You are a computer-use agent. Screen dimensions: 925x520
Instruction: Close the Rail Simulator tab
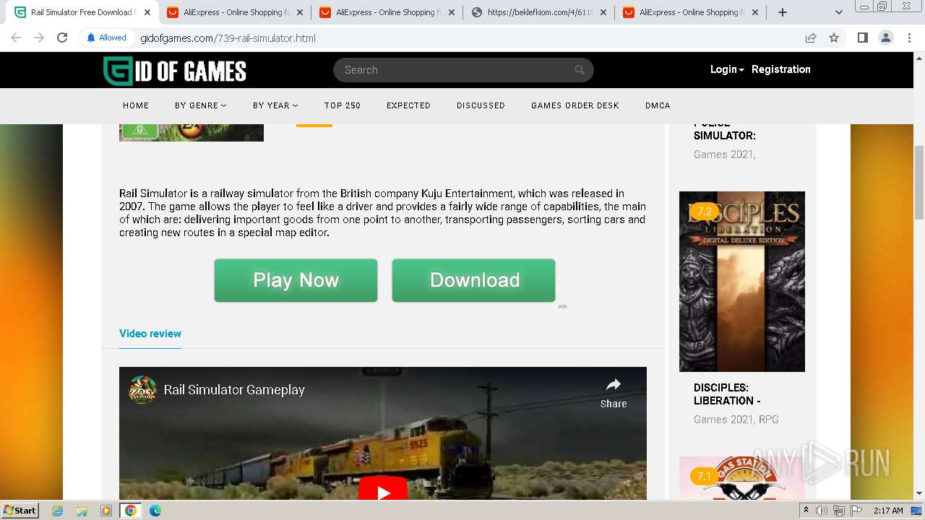147,12
